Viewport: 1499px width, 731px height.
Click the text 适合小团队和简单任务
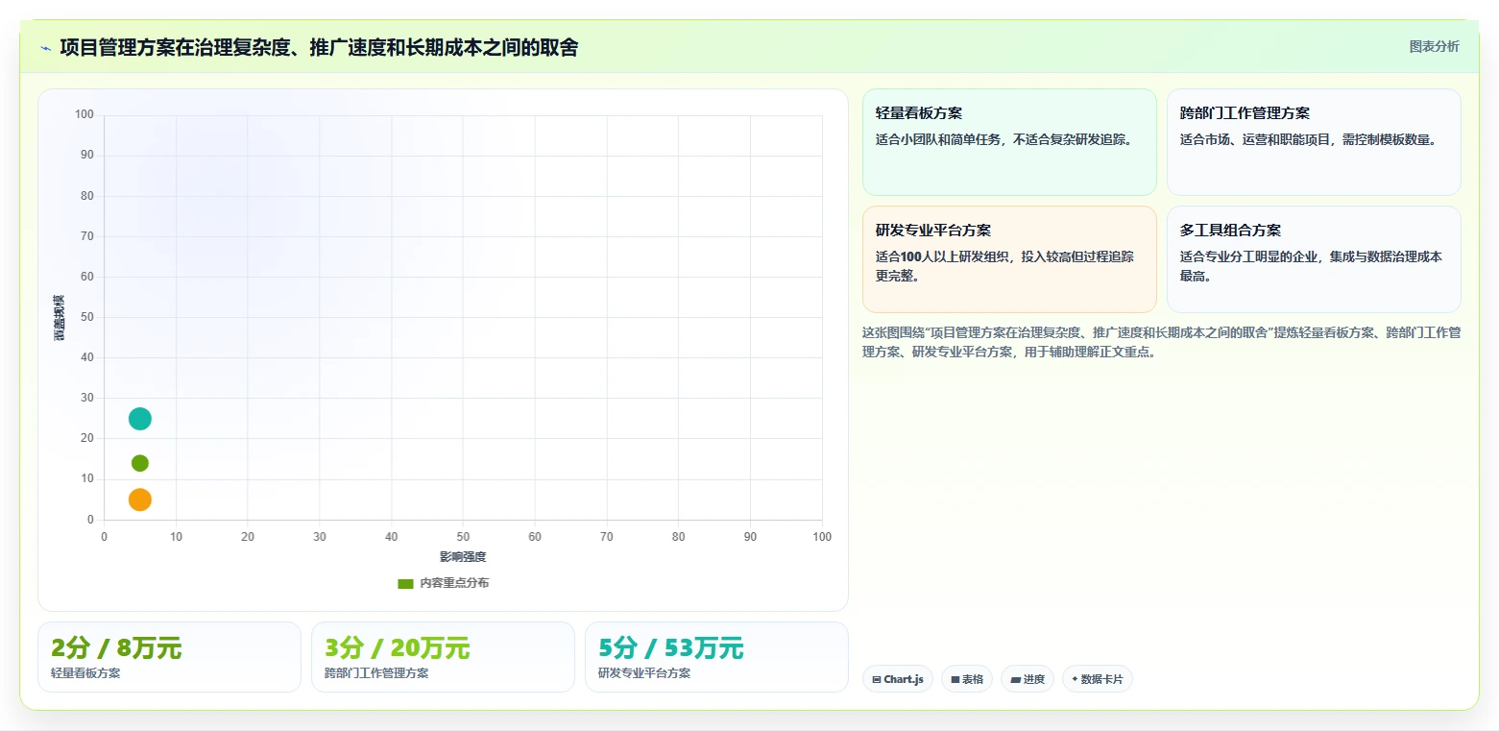(938, 139)
